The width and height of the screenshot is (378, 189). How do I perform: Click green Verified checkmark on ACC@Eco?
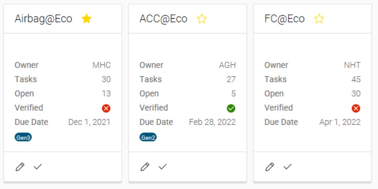(231, 108)
